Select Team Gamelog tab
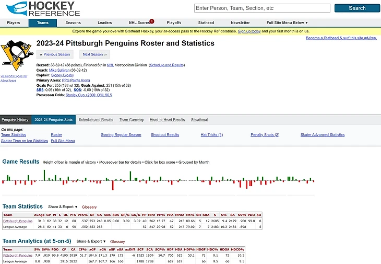The height and width of the screenshot is (264, 381). pos(132,120)
